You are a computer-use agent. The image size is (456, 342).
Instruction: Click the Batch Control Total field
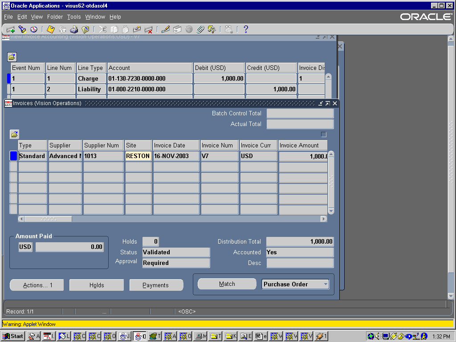300,114
